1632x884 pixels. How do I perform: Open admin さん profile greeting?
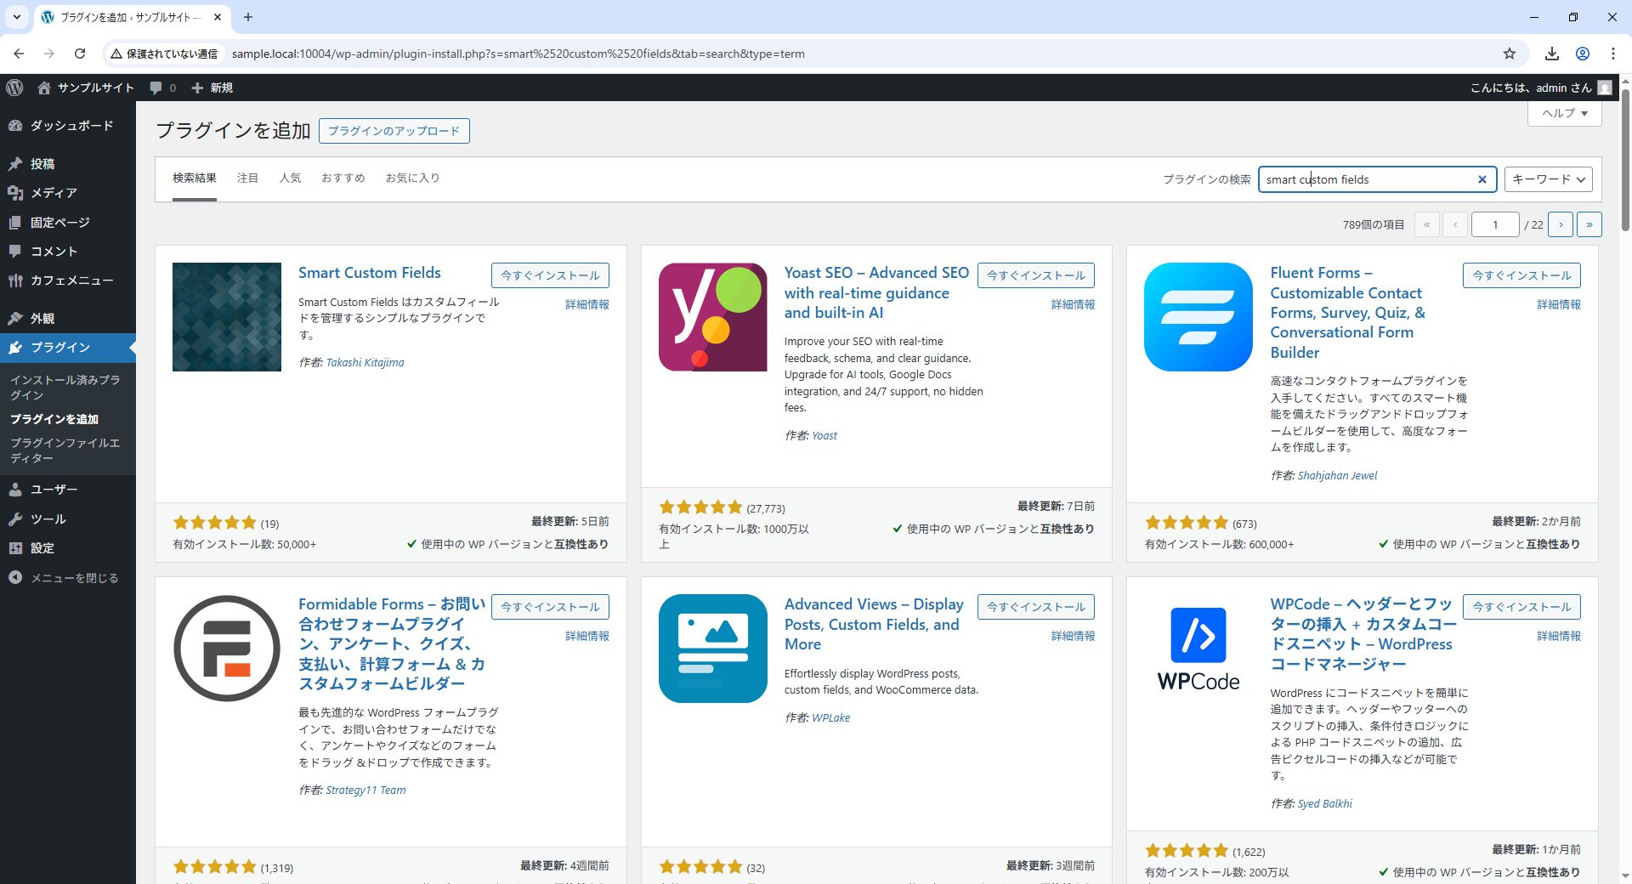[x=1540, y=88]
